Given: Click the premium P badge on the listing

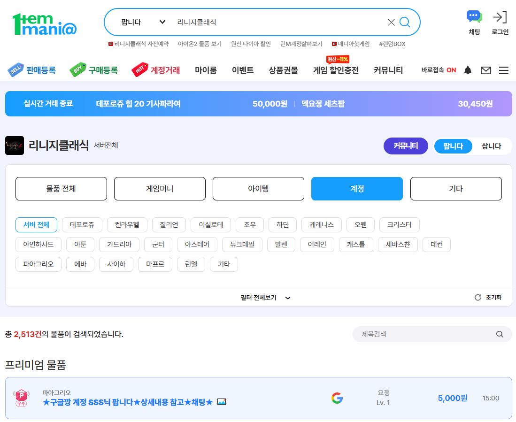Looking at the screenshot, I should (x=22, y=398).
